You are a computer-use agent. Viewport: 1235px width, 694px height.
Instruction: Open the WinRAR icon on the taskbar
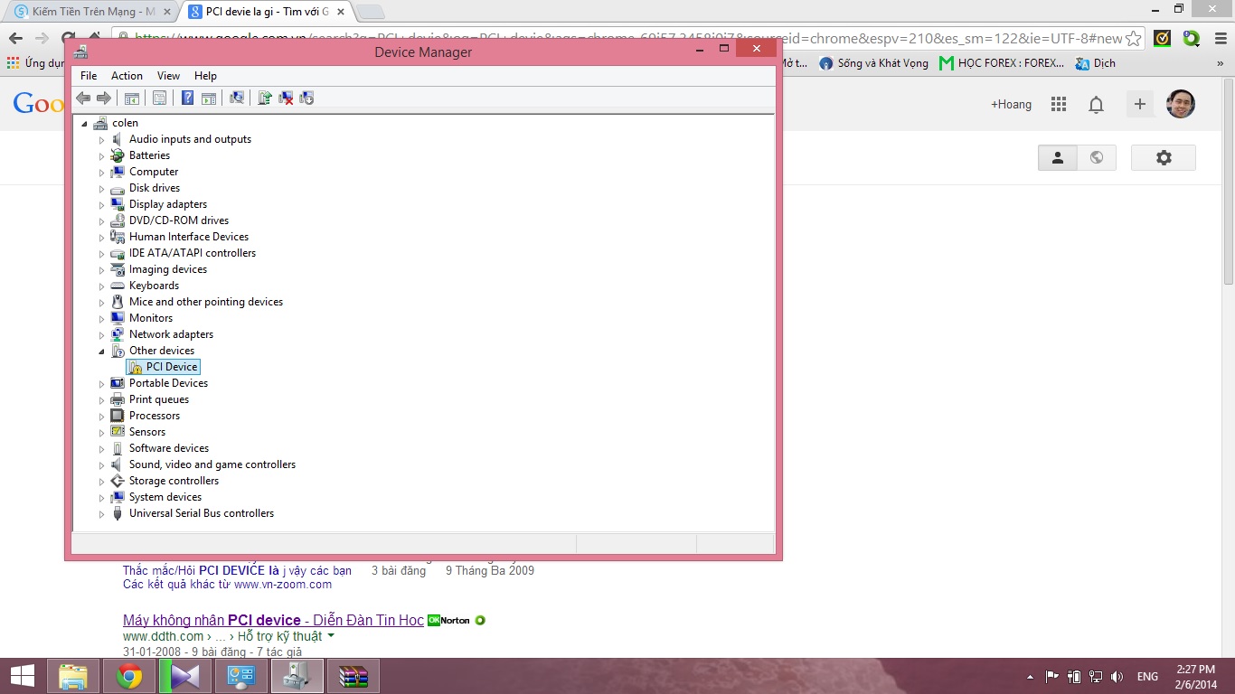354,676
